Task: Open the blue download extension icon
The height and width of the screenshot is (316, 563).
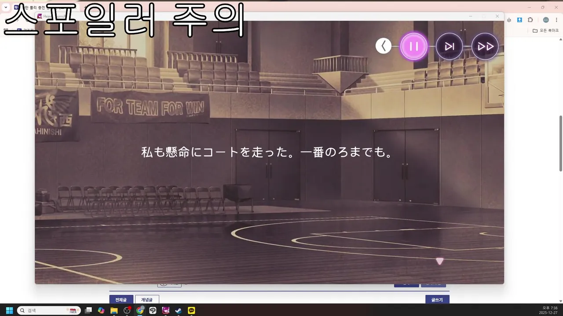Action: point(519,20)
